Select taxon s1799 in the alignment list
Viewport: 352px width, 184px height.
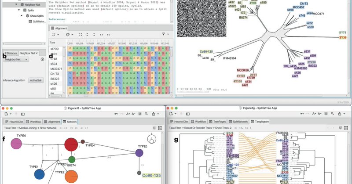click(x=55, y=49)
